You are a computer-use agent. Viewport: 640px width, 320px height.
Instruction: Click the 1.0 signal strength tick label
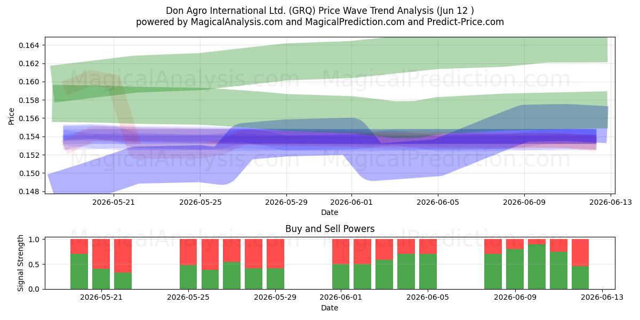pos(35,239)
